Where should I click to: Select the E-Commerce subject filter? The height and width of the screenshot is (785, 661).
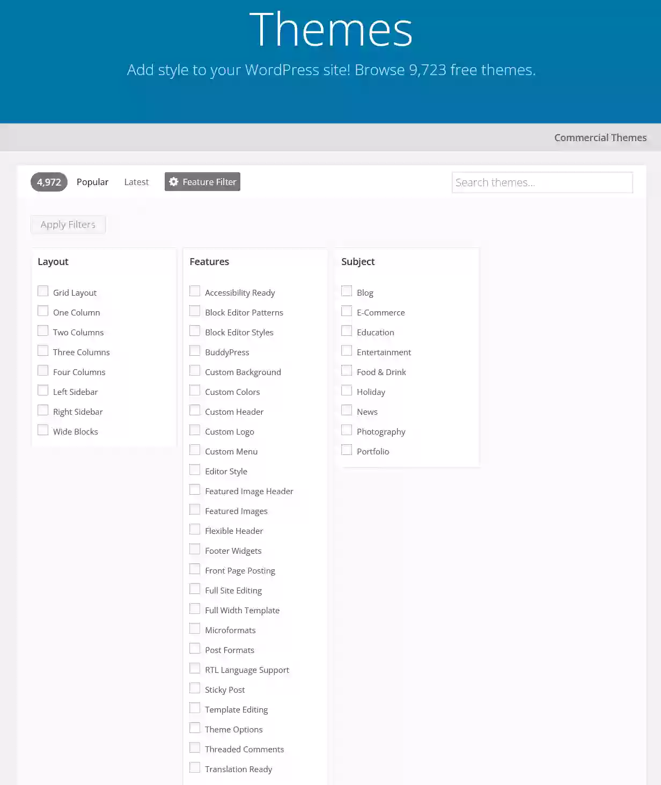tap(347, 311)
